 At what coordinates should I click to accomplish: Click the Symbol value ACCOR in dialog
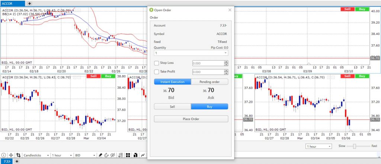[222, 34]
